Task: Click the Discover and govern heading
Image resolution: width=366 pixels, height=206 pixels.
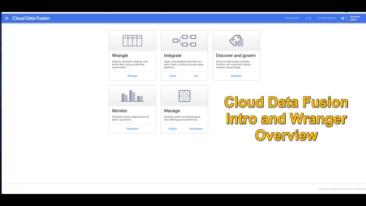Action: click(236, 56)
